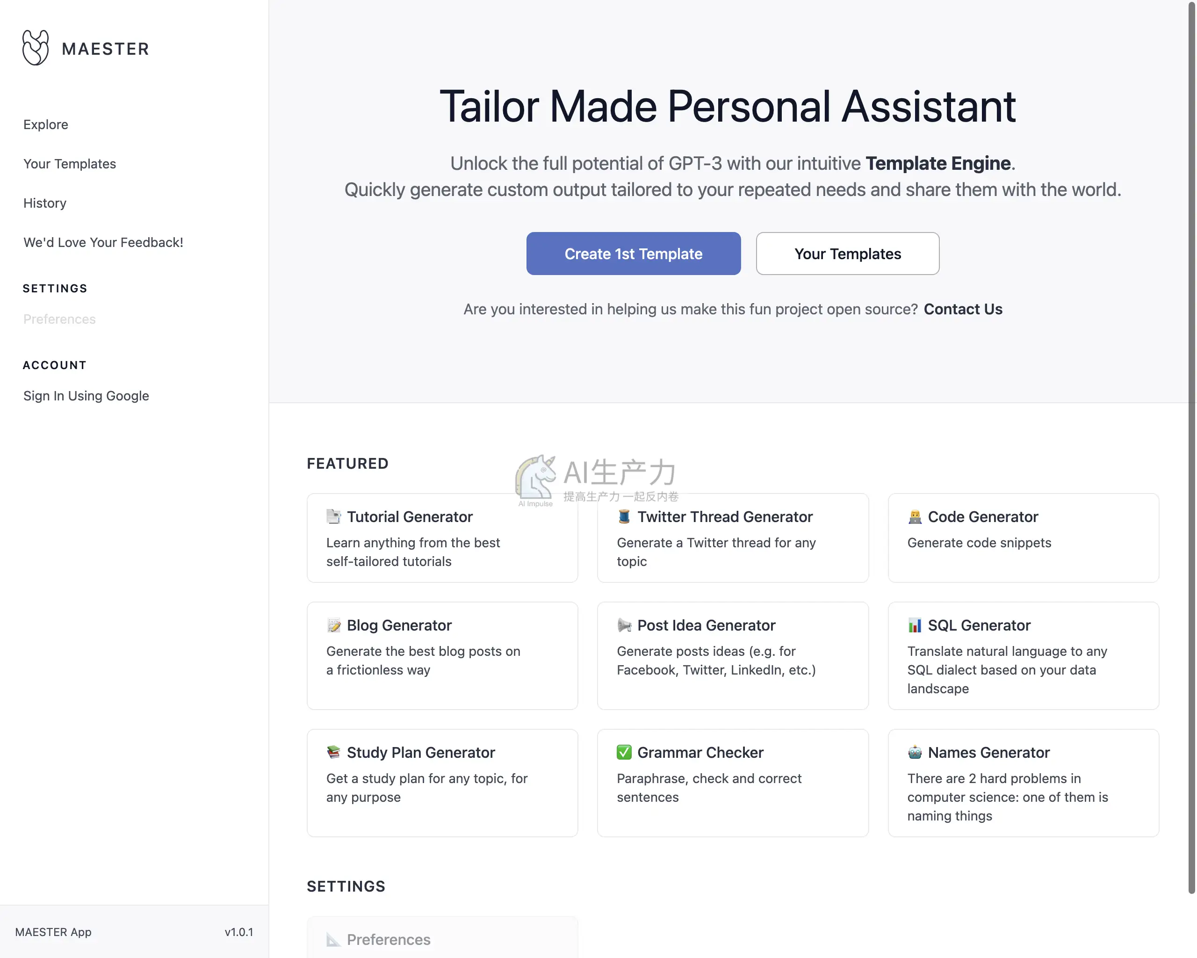Click the Tutorial Generator page icon

click(x=334, y=516)
